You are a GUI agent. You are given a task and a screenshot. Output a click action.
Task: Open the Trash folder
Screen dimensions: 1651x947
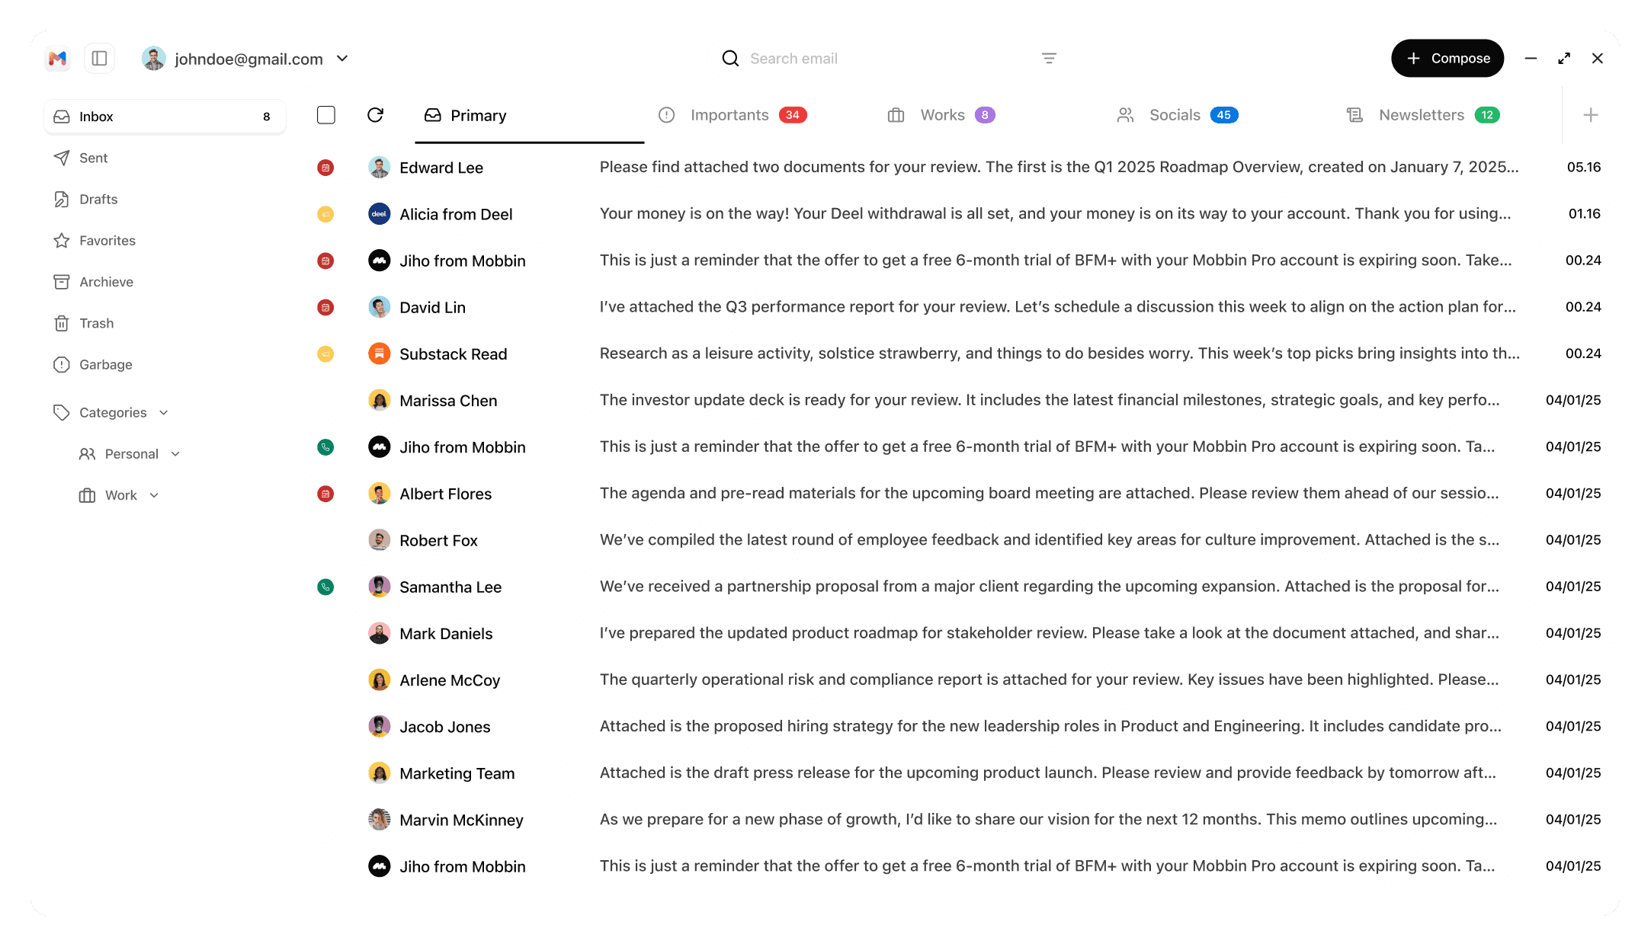96,323
